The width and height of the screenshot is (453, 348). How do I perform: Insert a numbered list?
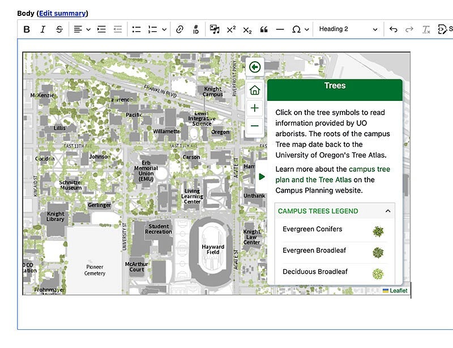[152, 29]
